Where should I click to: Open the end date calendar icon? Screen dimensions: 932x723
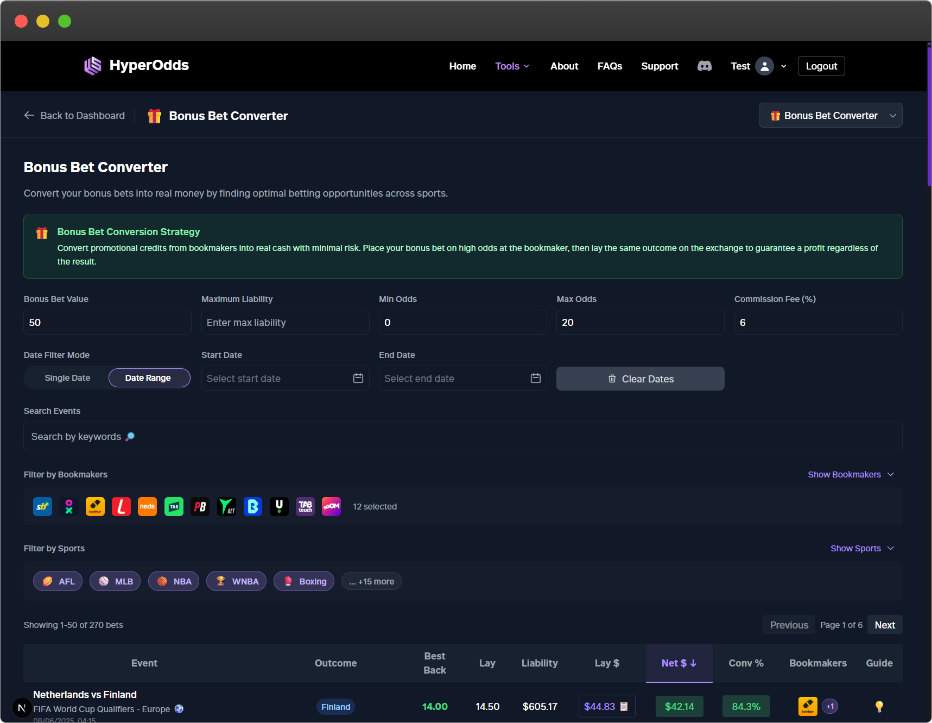click(x=536, y=378)
